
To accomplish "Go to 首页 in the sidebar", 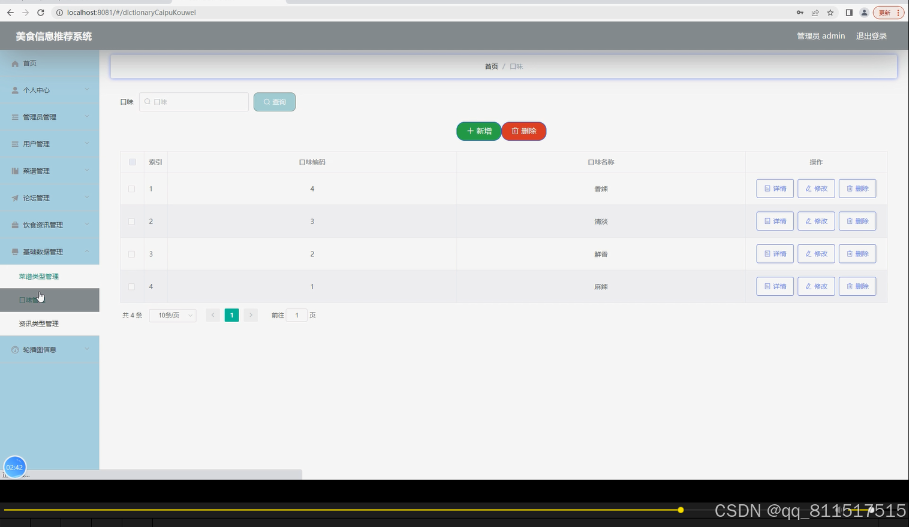I will [30, 63].
